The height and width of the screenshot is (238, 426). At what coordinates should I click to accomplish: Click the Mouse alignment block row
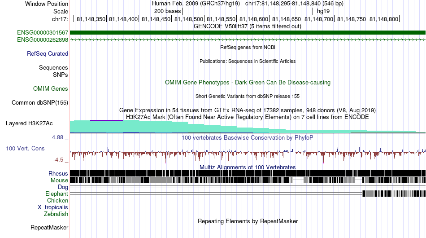248,180
